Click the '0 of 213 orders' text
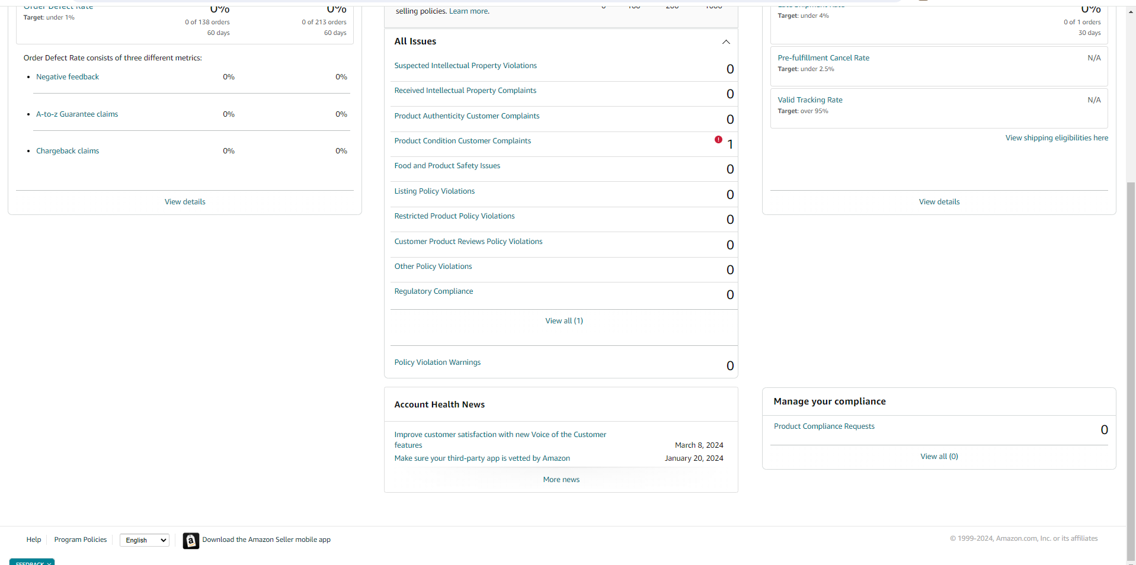 [324, 23]
